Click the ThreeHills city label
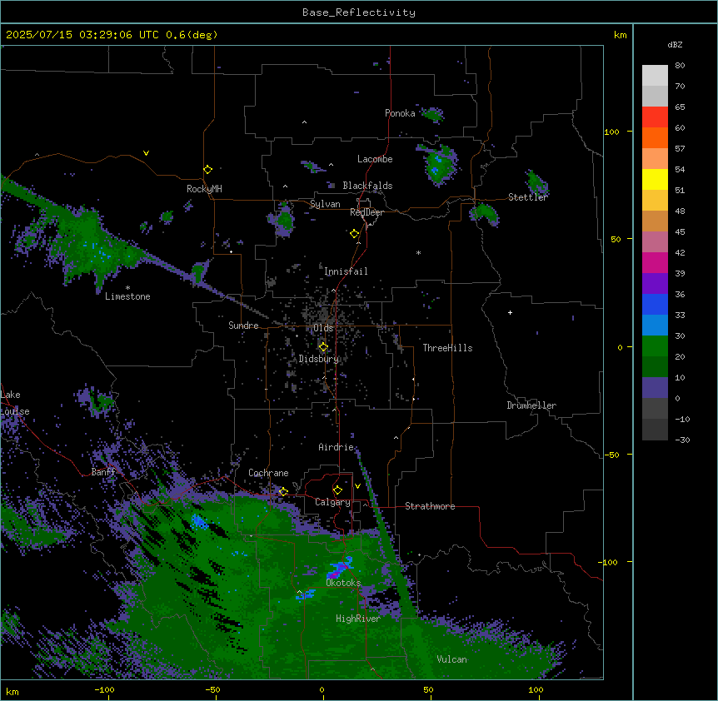 coord(447,348)
